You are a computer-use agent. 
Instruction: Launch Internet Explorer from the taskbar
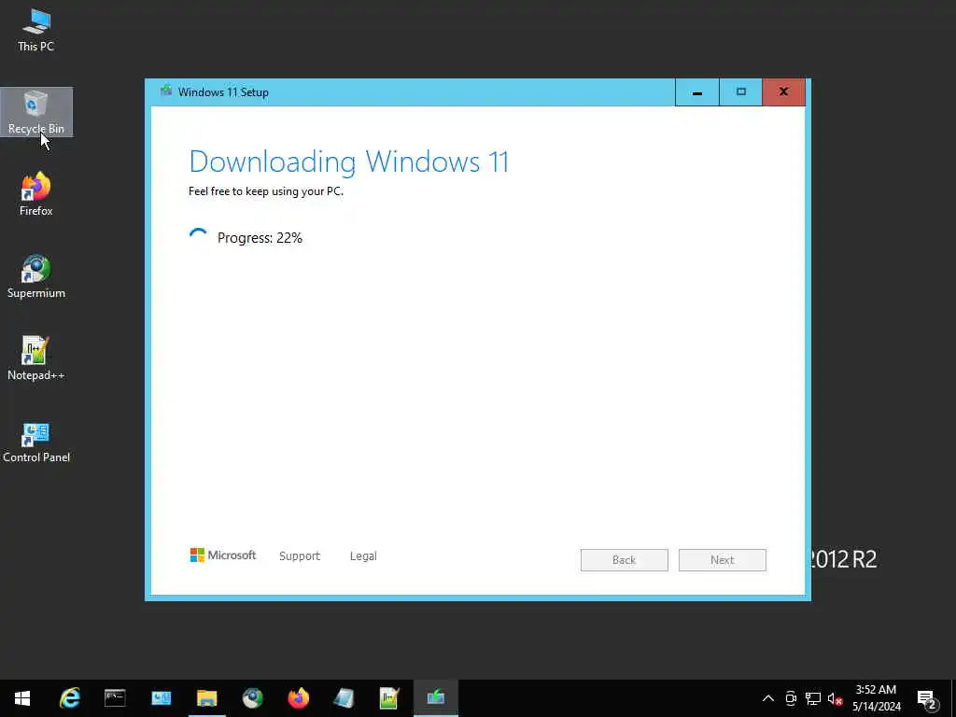69,698
